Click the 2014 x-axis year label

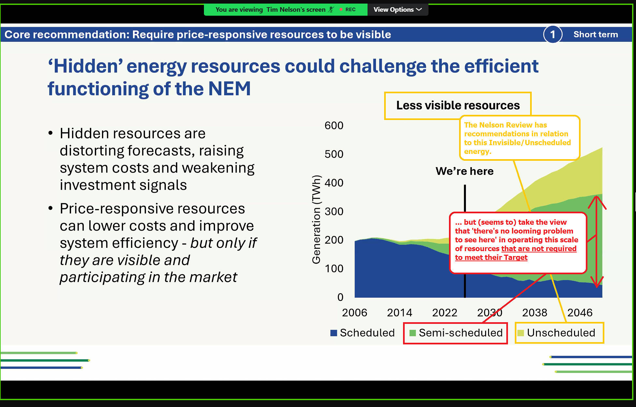coord(399,312)
